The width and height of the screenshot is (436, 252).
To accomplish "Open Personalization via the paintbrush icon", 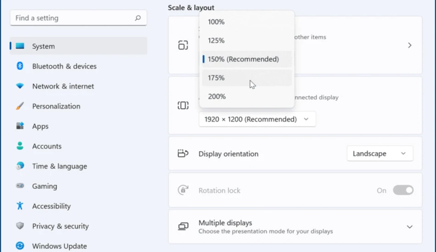I will point(20,106).
